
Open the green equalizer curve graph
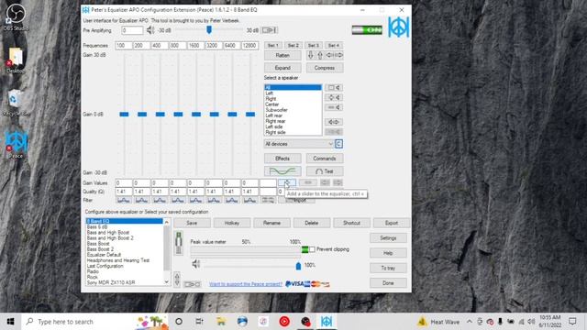[x=282, y=171]
